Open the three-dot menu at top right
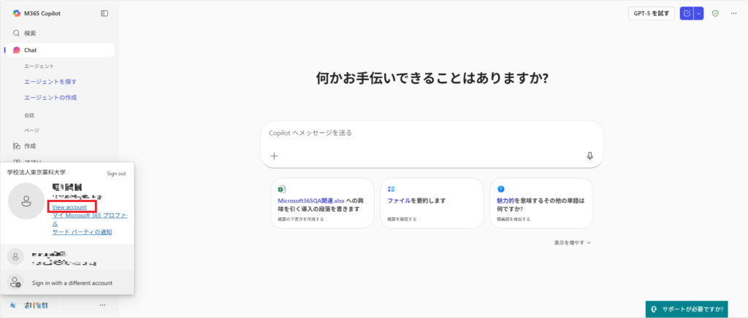748x318 pixels. pyautogui.click(x=733, y=13)
